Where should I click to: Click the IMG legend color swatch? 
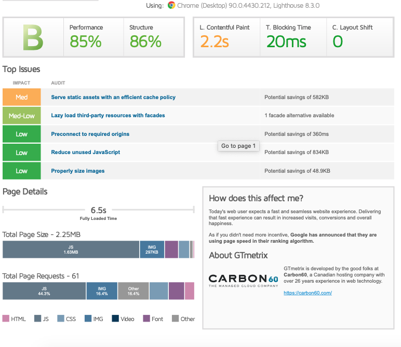tap(88, 318)
